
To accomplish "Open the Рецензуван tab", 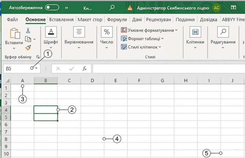I will [x=159, y=20].
